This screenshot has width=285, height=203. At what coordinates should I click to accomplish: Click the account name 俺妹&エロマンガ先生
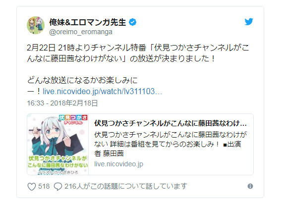pos(88,22)
